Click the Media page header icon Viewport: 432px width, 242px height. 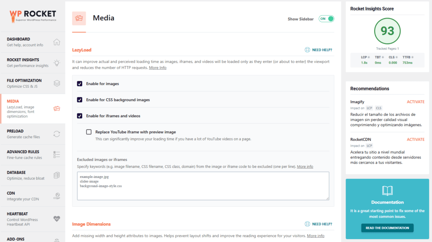pos(79,19)
